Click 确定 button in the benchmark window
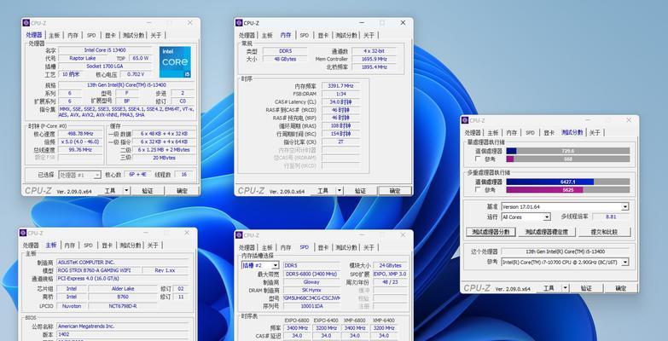This screenshot has width=668, height=341. point(621,288)
